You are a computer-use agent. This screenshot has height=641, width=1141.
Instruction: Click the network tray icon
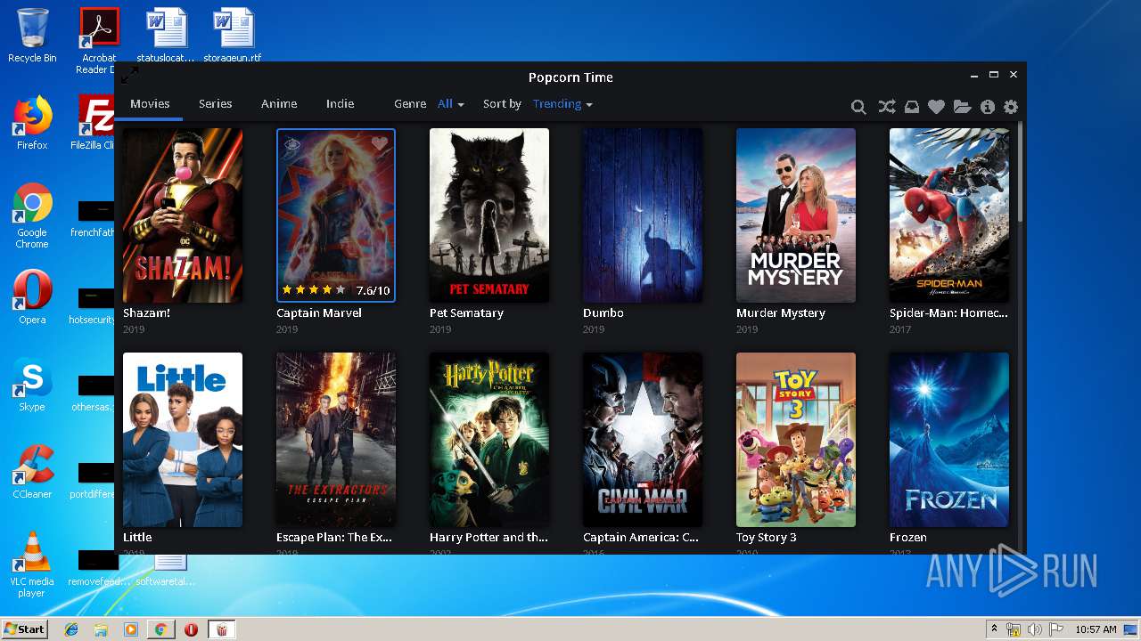coord(1014,629)
